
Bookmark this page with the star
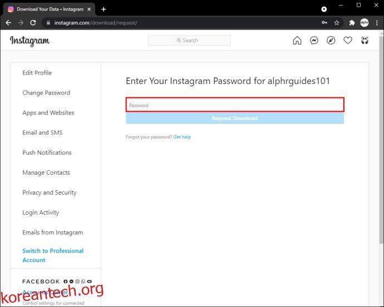click(337, 23)
